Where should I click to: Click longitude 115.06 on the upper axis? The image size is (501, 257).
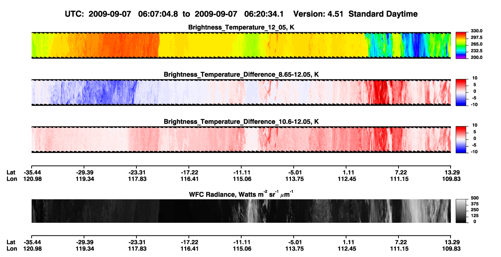coord(241,179)
